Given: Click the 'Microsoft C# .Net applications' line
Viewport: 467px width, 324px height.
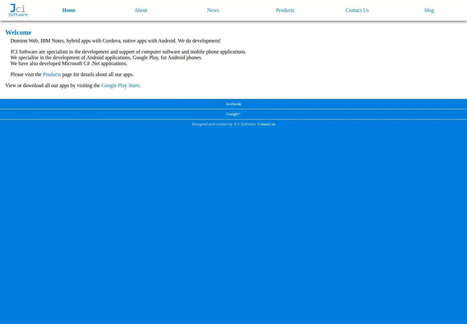Looking at the screenshot, I should click(x=69, y=64).
